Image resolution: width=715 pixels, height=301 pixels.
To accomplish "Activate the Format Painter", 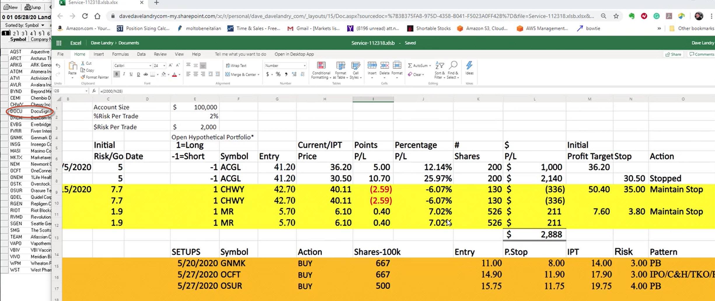I will click(x=95, y=77).
